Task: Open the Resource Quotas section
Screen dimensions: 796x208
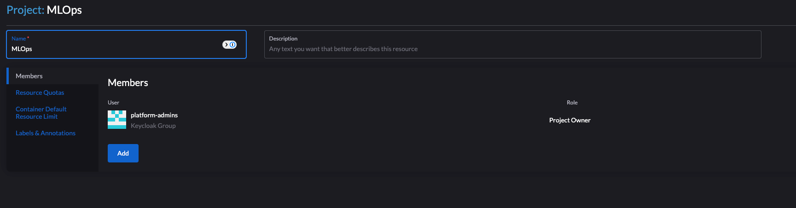Action: [x=40, y=92]
